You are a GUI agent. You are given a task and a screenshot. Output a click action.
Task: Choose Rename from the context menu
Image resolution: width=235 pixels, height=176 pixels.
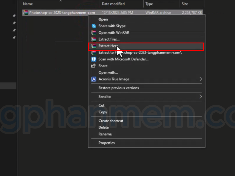click(x=105, y=134)
